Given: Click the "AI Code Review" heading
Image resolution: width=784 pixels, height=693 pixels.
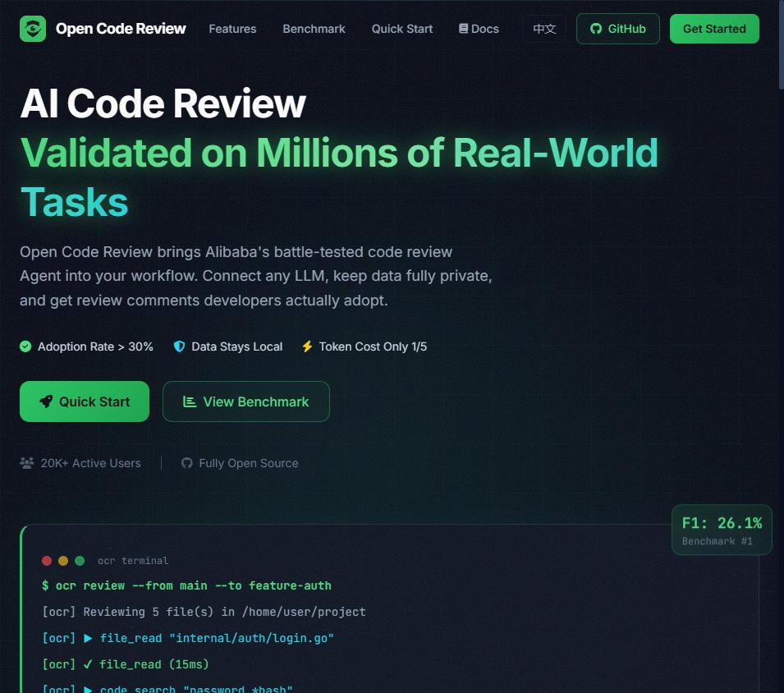Looking at the screenshot, I should (163, 103).
